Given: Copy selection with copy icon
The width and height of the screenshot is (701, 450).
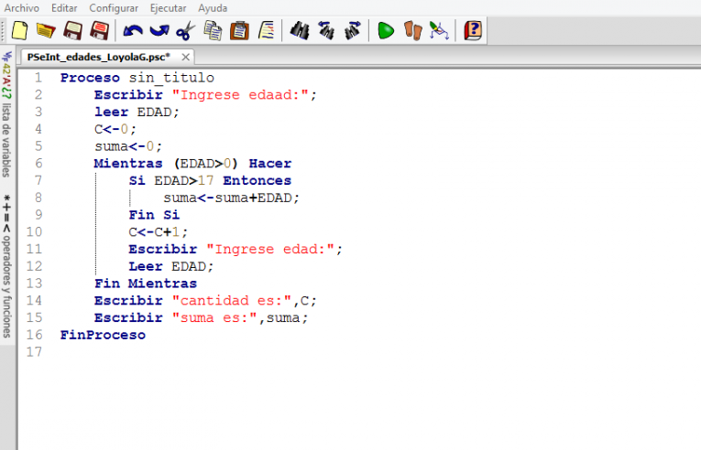Looking at the screenshot, I should pos(213,31).
